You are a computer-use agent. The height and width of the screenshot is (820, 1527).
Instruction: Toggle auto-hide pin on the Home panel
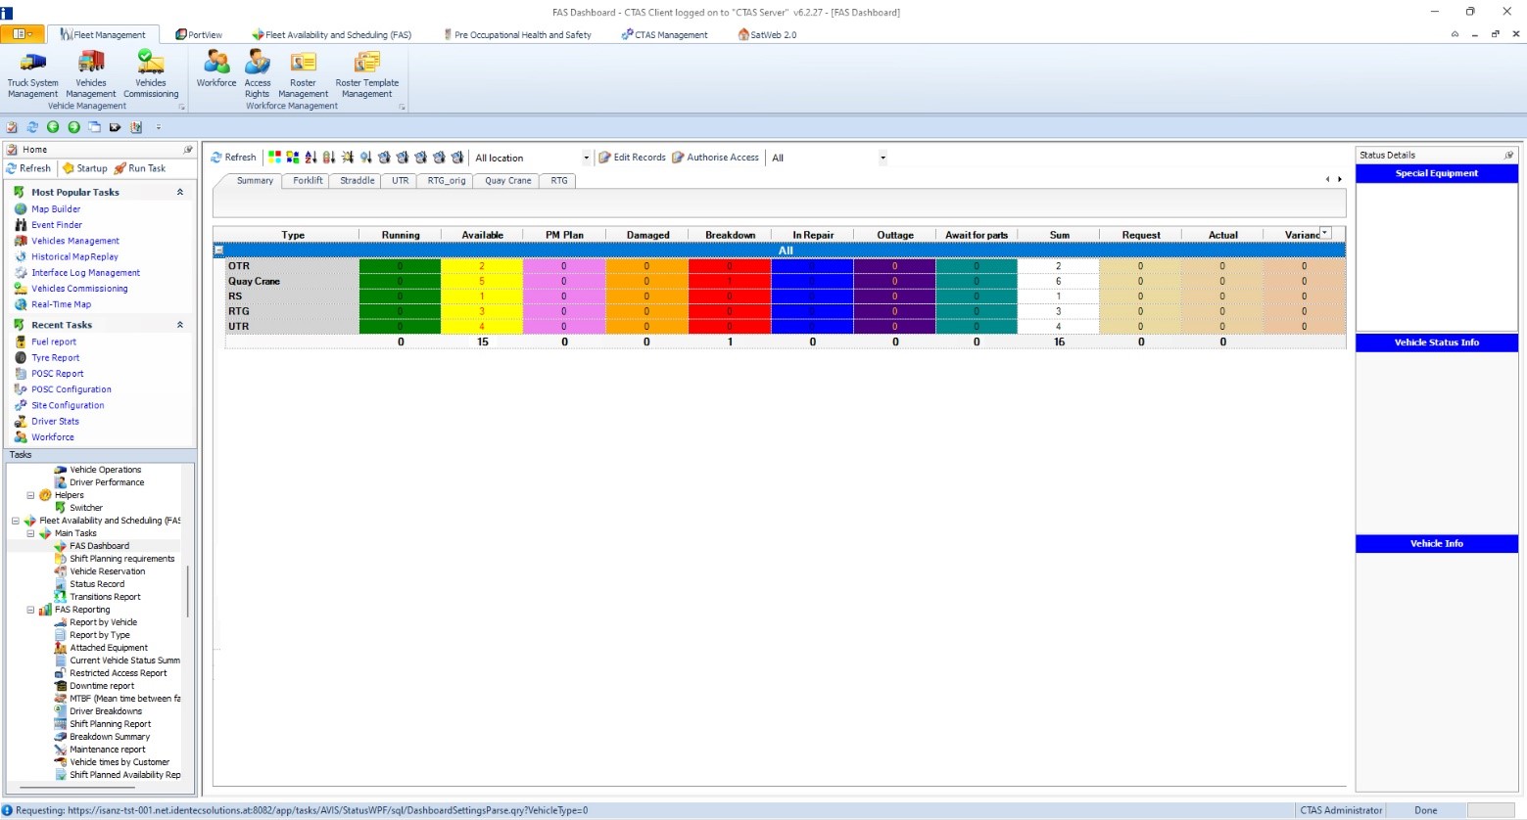tap(188, 149)
